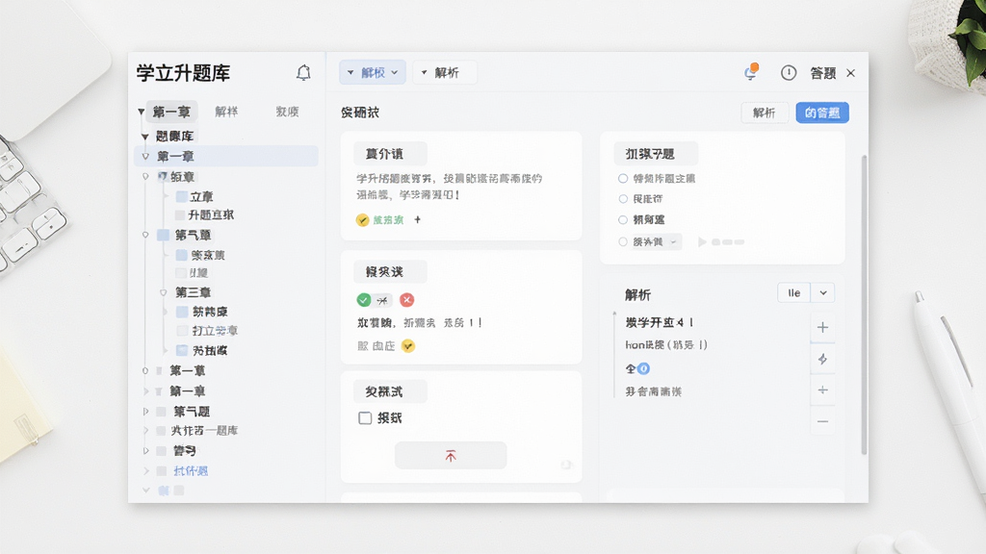Collapse the 第三章 tree node
The height and width of the screenshot is (554, 986).
[x=163, y=292]
